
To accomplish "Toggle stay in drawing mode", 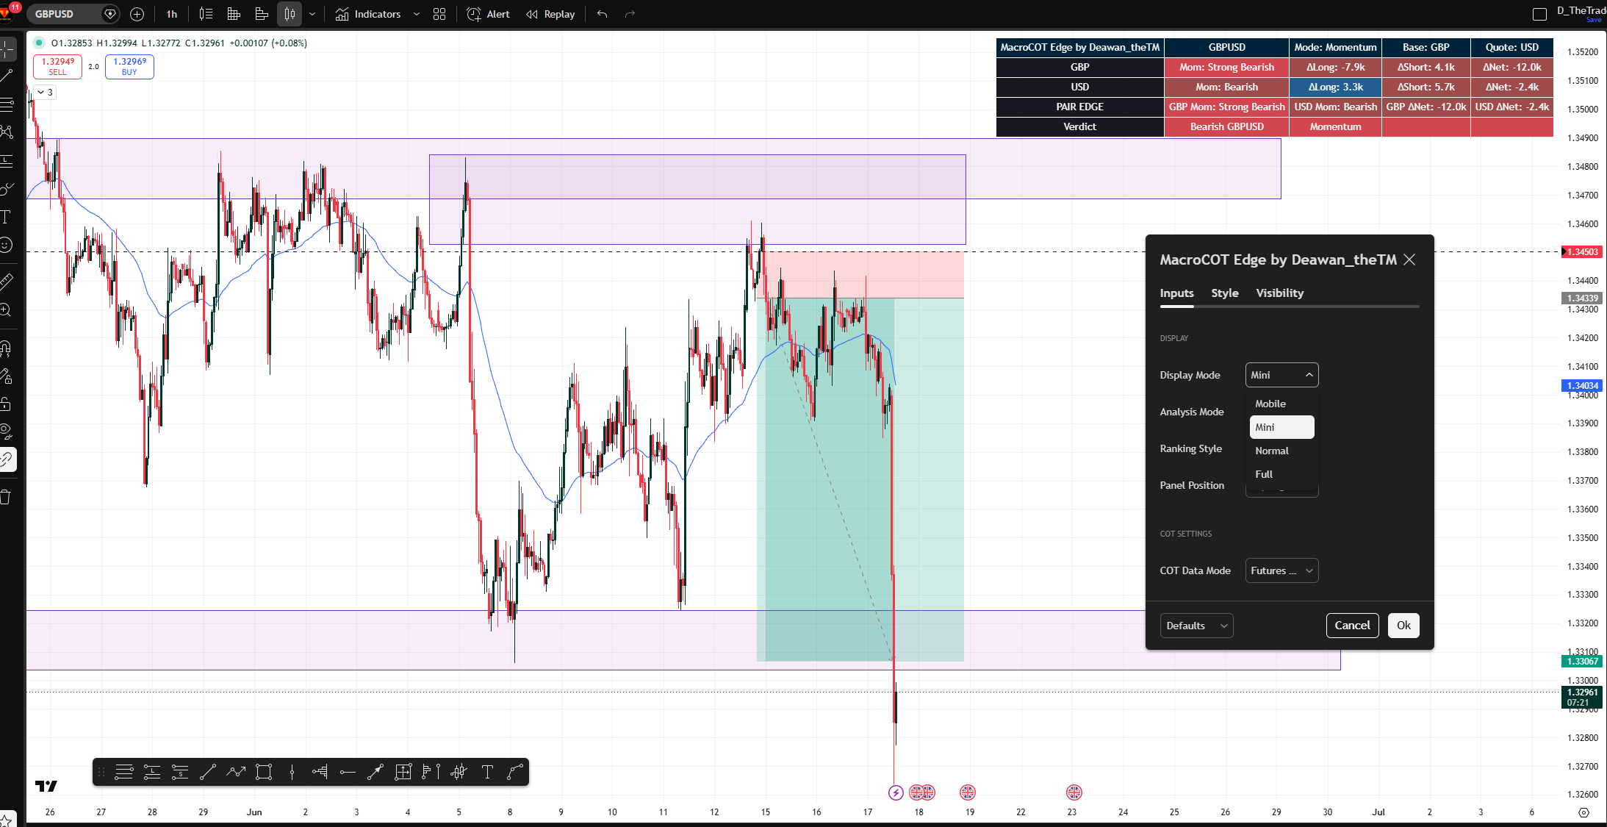I will [6, 376].
